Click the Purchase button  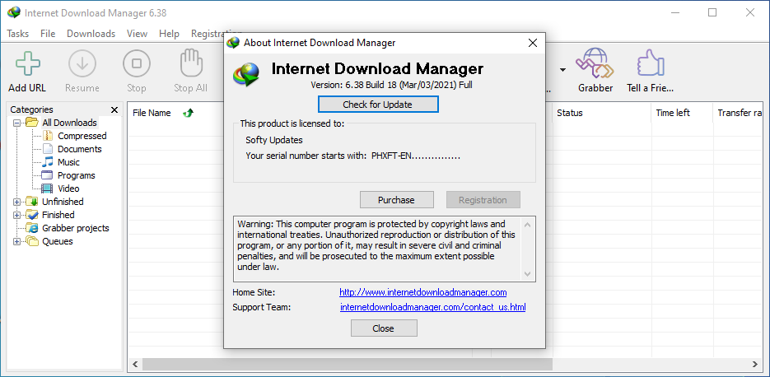tap(396, 200)
